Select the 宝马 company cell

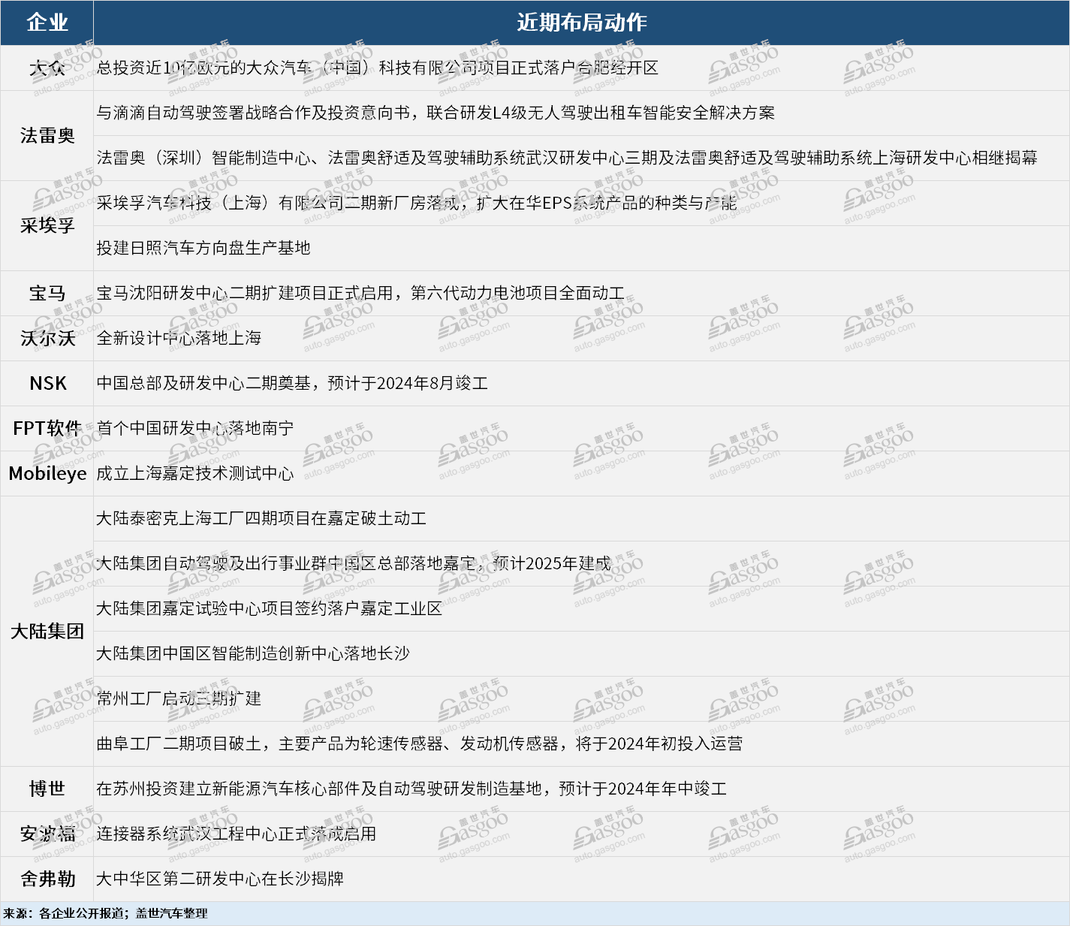[x=47, y=294]
